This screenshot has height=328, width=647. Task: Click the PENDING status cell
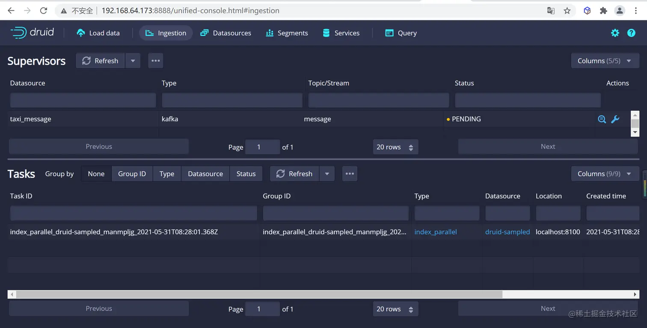(x=464, y=119)
